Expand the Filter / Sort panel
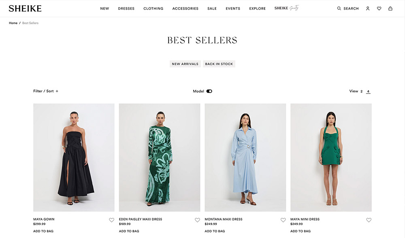Viewport: 405px width, 238px height. click(x=46, y=91)
